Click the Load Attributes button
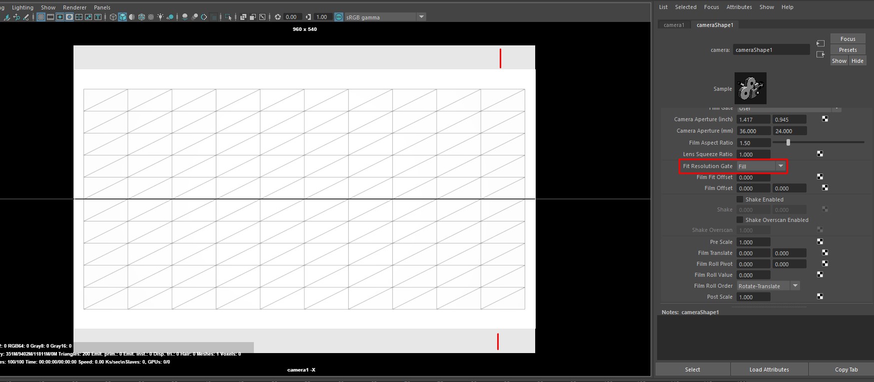 tap(769, 370)
